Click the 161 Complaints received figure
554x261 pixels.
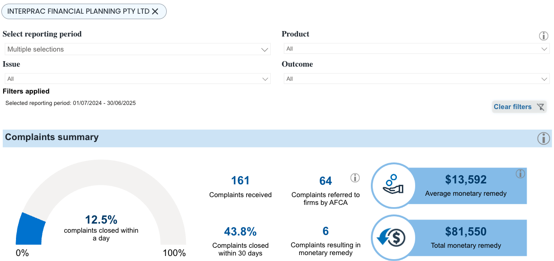240,181
